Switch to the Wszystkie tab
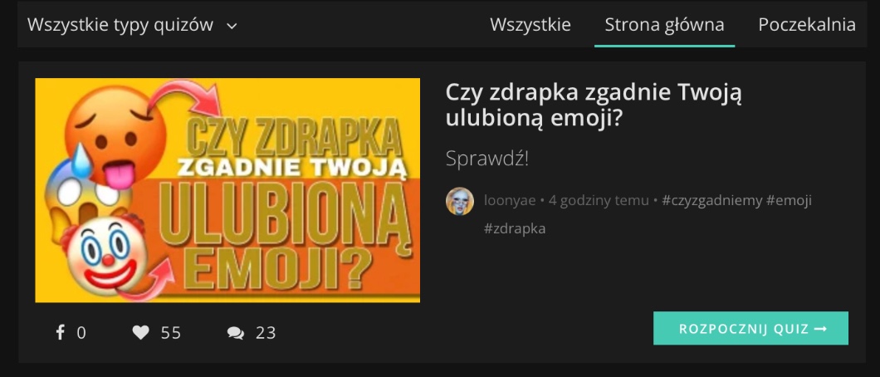 [x=530, y=25]
